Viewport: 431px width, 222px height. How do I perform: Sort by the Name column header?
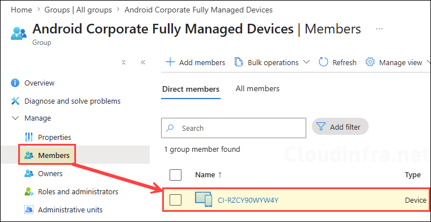[x=205, y=175]
